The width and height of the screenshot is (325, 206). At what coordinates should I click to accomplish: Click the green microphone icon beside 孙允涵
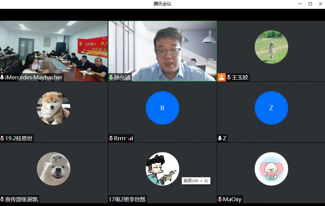[111, 77]
